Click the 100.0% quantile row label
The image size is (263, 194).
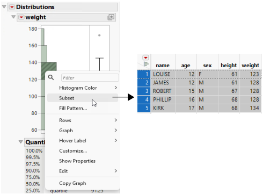34,151
